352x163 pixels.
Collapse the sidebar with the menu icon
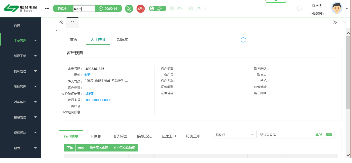coord(47,8)
